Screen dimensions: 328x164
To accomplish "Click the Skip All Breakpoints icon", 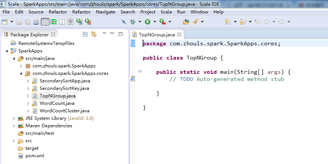I will click(x=124, y=22).
